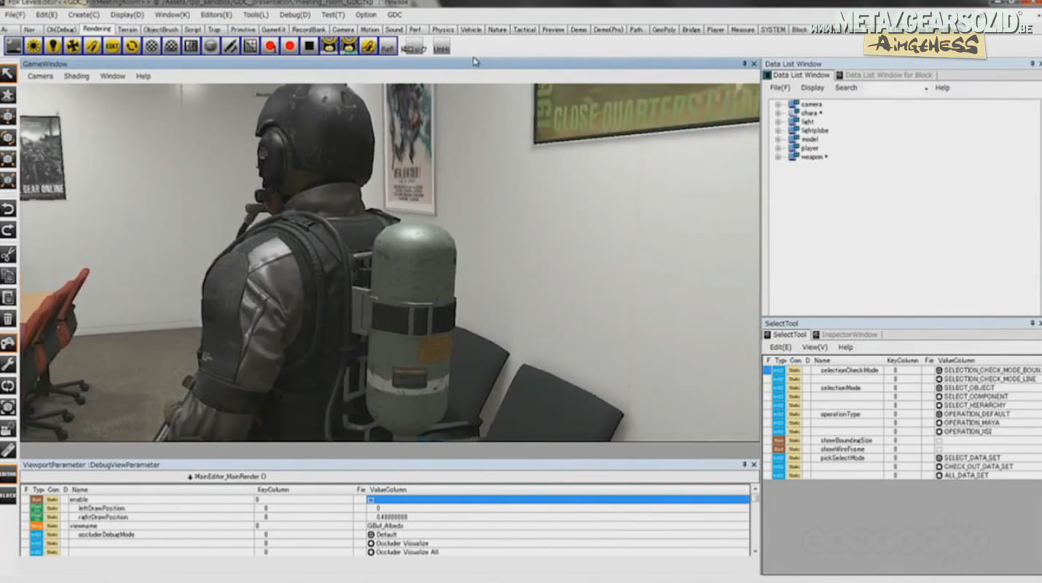Click the sun light icon in Rendering toolbar

pos(33,46)
